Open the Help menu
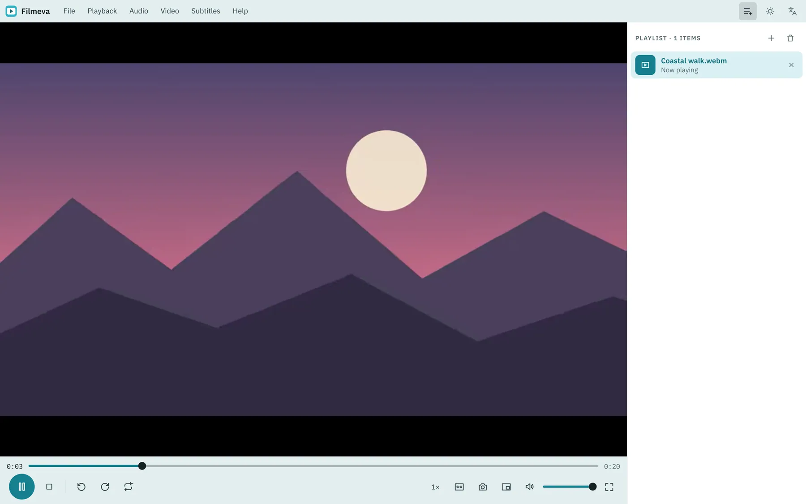The width and height of the screenshot is (806, 504). (x=240, y=11)
